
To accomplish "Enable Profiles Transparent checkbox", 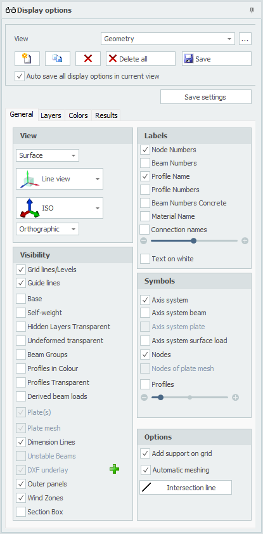I will coord(21,382).
